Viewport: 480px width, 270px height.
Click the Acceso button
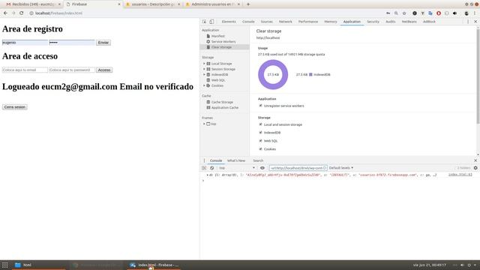104,70
